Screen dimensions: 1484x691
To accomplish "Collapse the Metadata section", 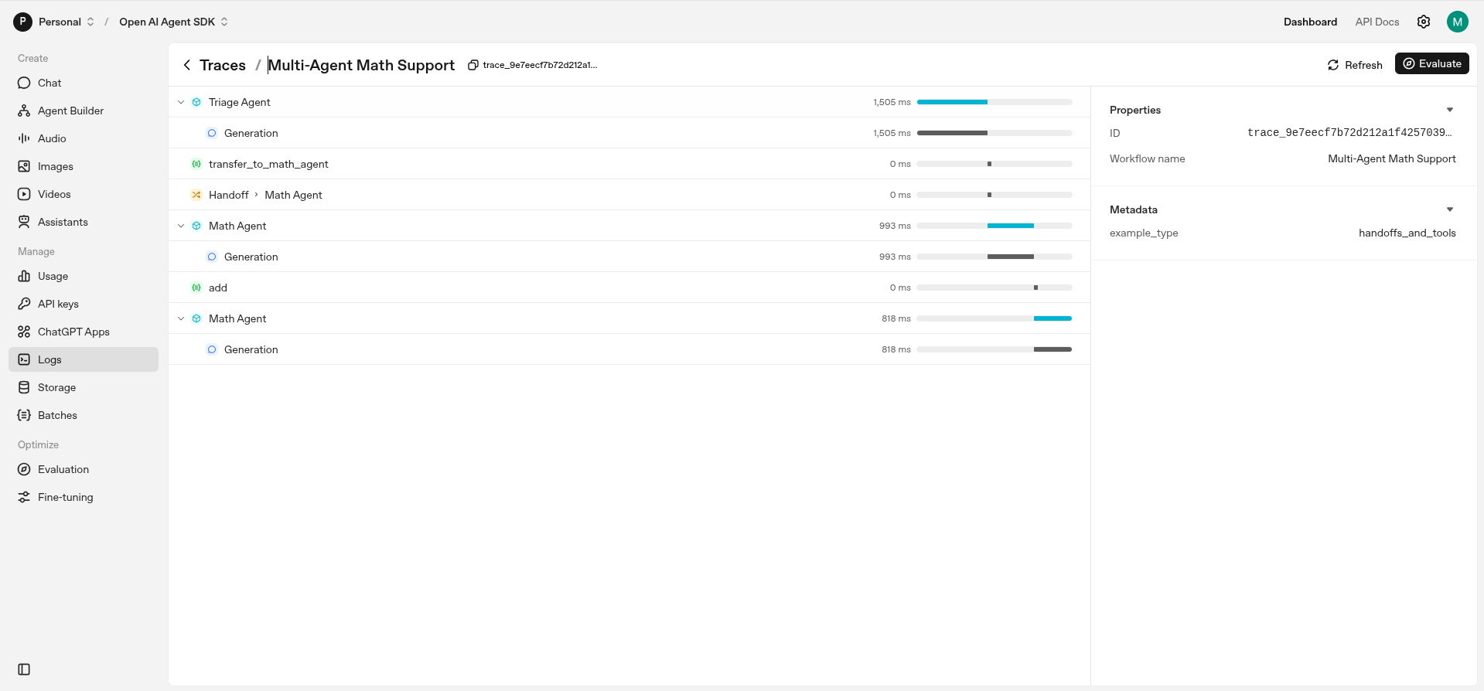I will click(x=1450, y=209).
